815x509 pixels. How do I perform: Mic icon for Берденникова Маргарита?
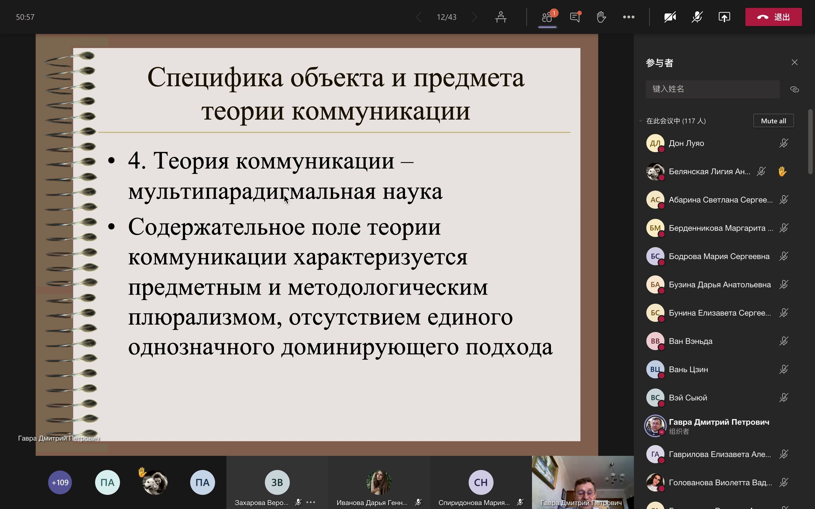pyautogui.click(x=784, y=228)
